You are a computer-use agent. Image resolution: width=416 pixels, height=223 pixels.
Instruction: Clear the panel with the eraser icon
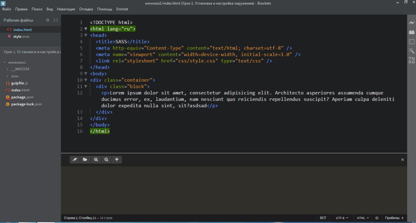75,160
